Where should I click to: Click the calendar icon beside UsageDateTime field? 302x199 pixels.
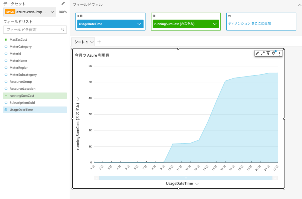click(6, 110)
